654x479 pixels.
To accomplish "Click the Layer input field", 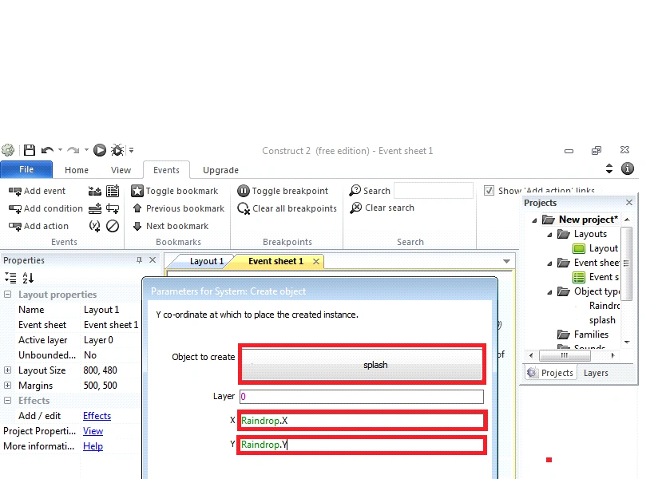I will coord(362,397).
